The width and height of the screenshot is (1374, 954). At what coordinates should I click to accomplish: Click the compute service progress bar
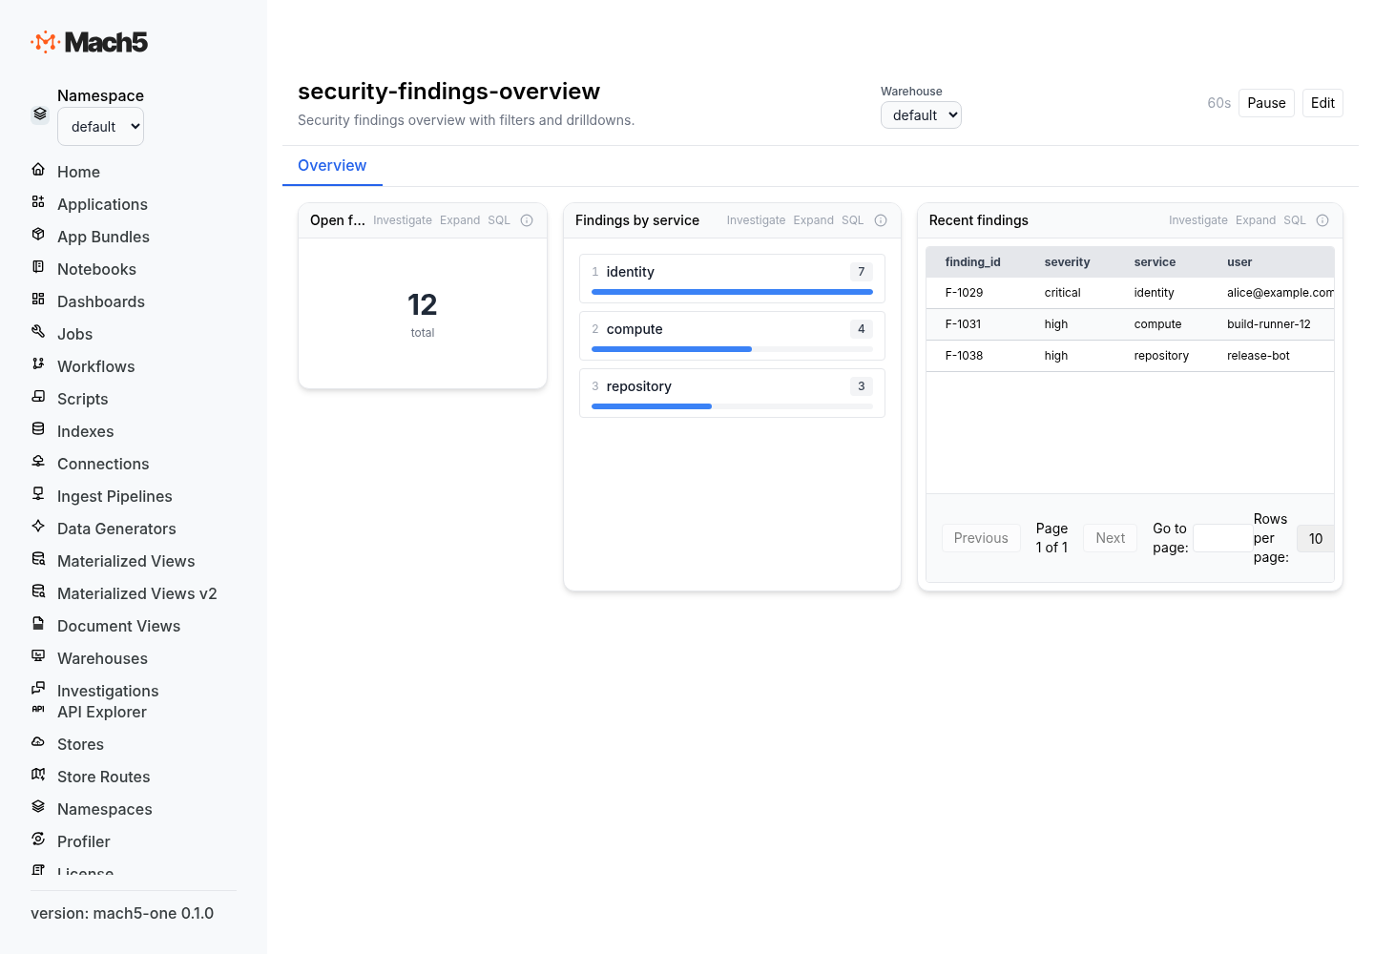click(x=732, y=349)
